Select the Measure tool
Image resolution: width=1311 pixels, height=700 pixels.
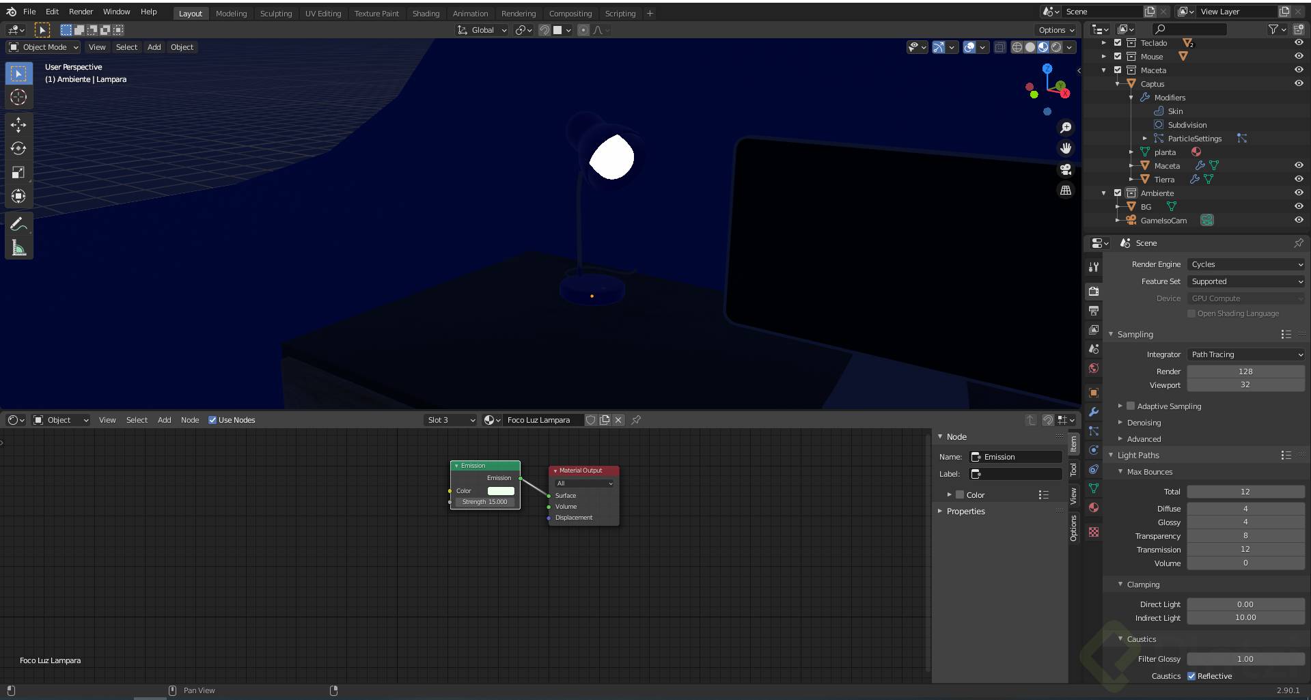(18, 248)
